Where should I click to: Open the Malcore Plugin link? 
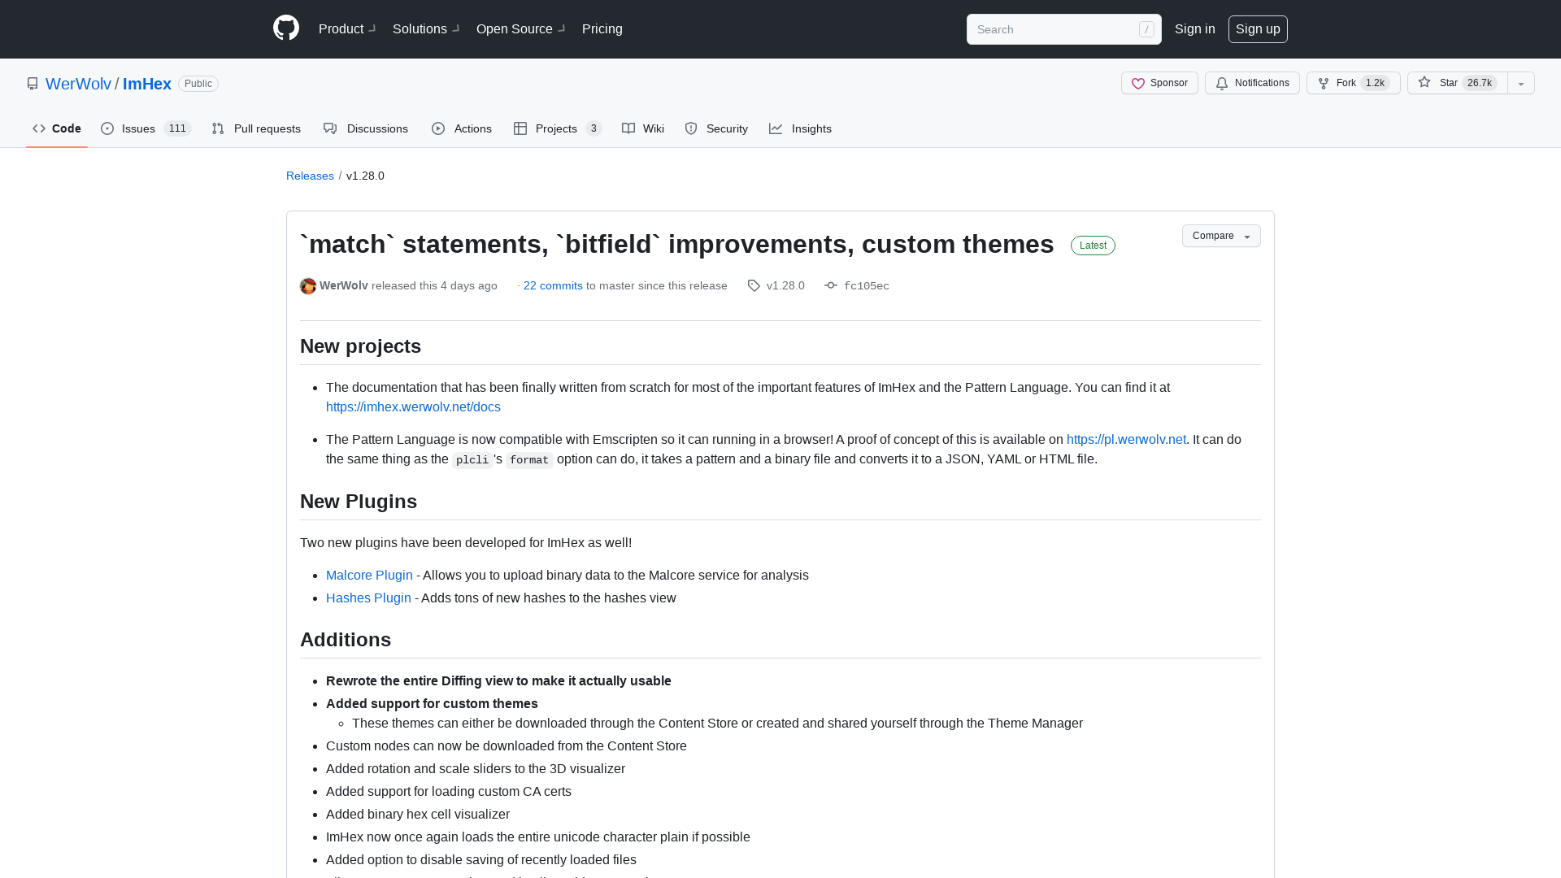(369, 576)
